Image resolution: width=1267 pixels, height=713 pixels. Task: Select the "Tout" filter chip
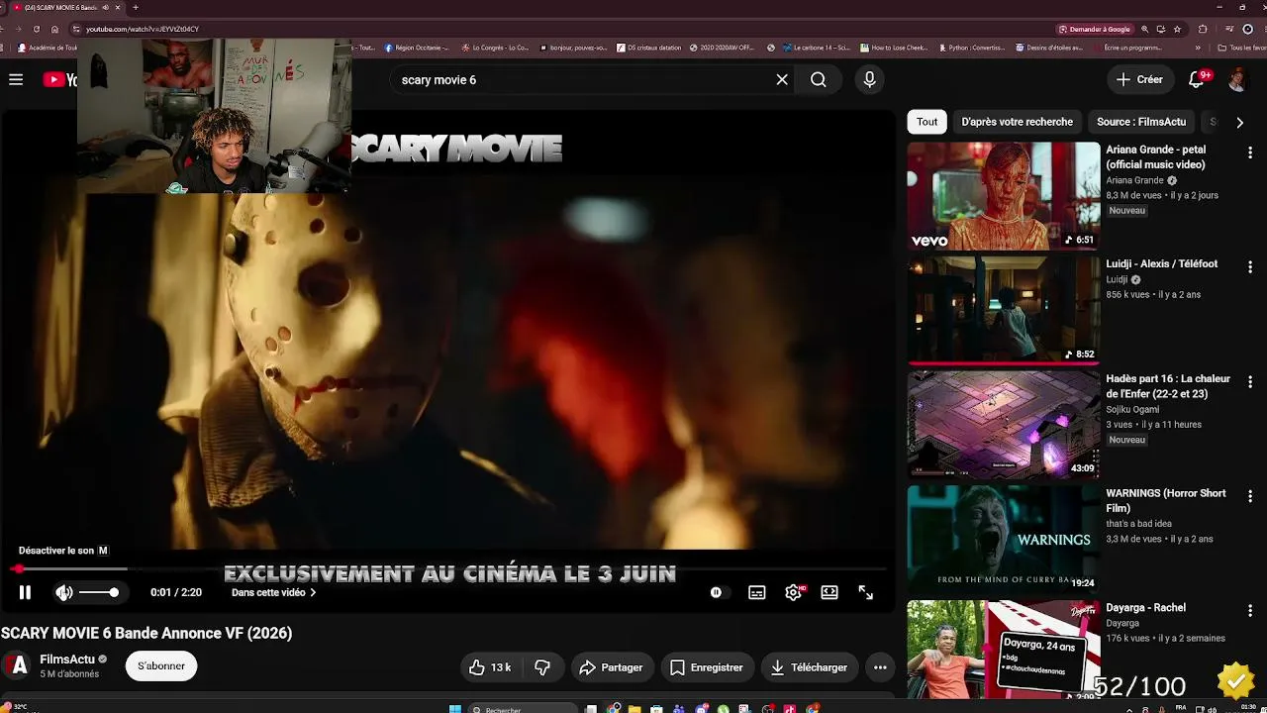(926, 122)
